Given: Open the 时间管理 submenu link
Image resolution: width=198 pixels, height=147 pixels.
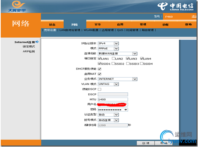Looking at the screenshot, I should [x=132, y=30].
